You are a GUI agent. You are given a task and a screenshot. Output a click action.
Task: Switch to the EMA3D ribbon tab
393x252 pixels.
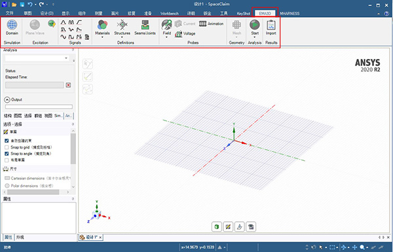tap(265, 13)
